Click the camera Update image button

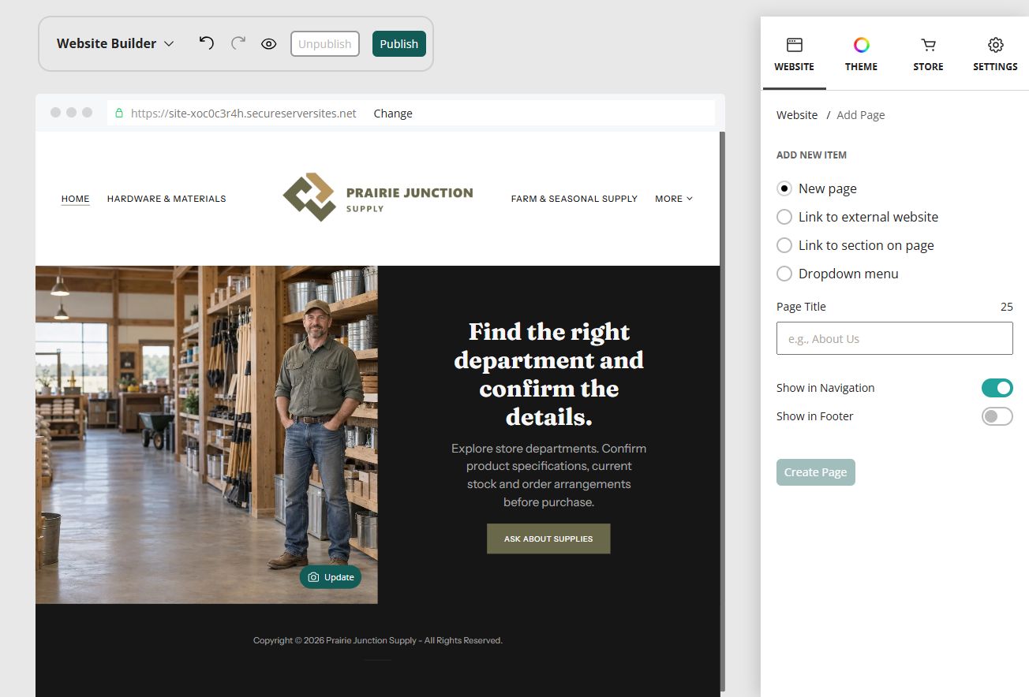[331, 577]
